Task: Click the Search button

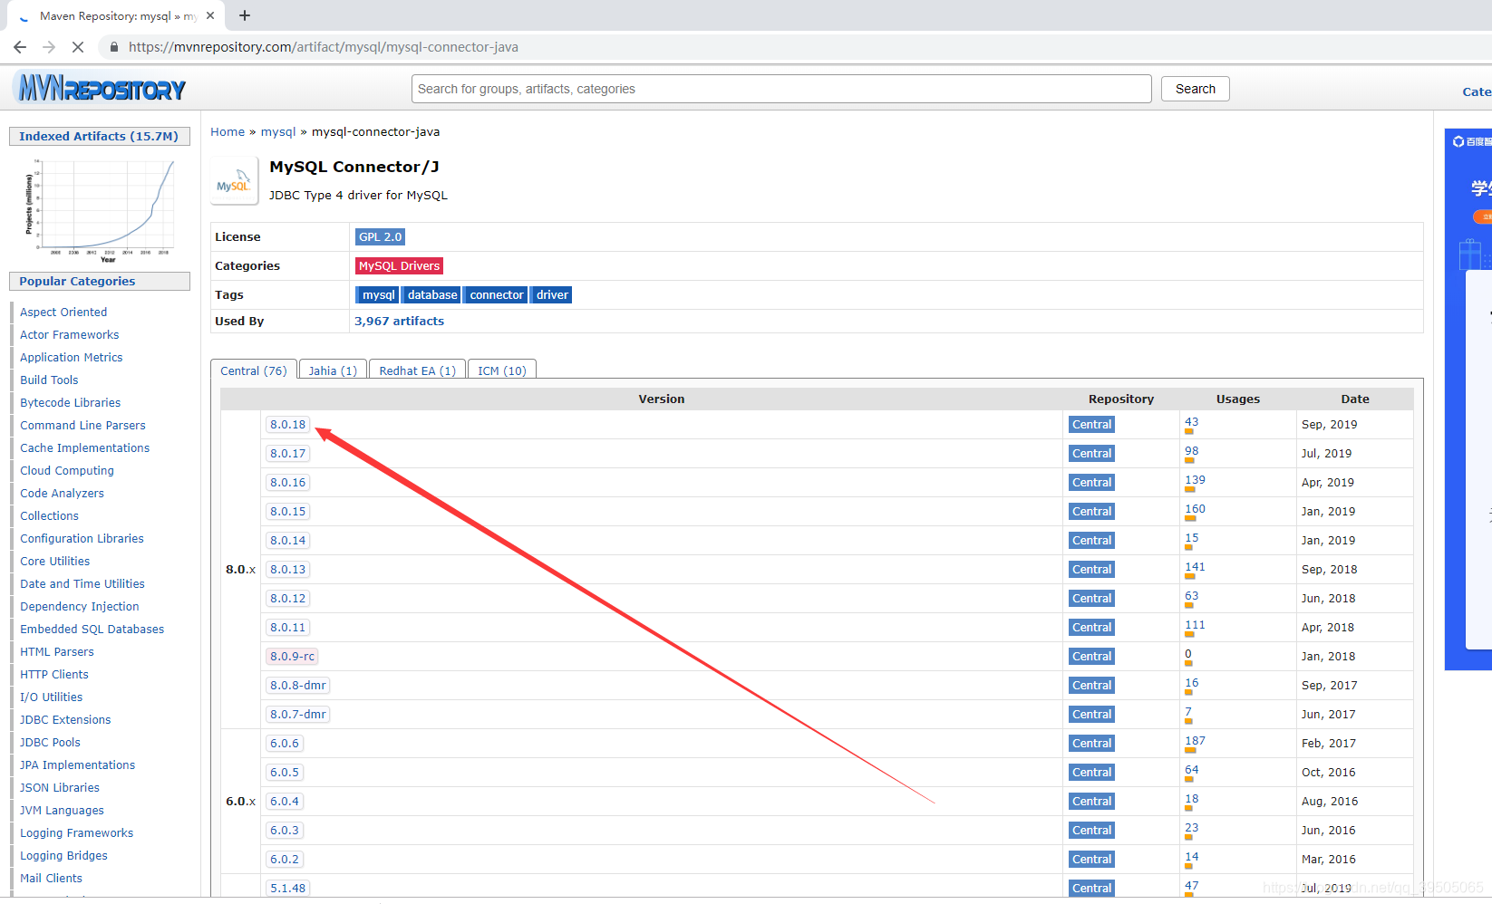Action: point(1195,89)
